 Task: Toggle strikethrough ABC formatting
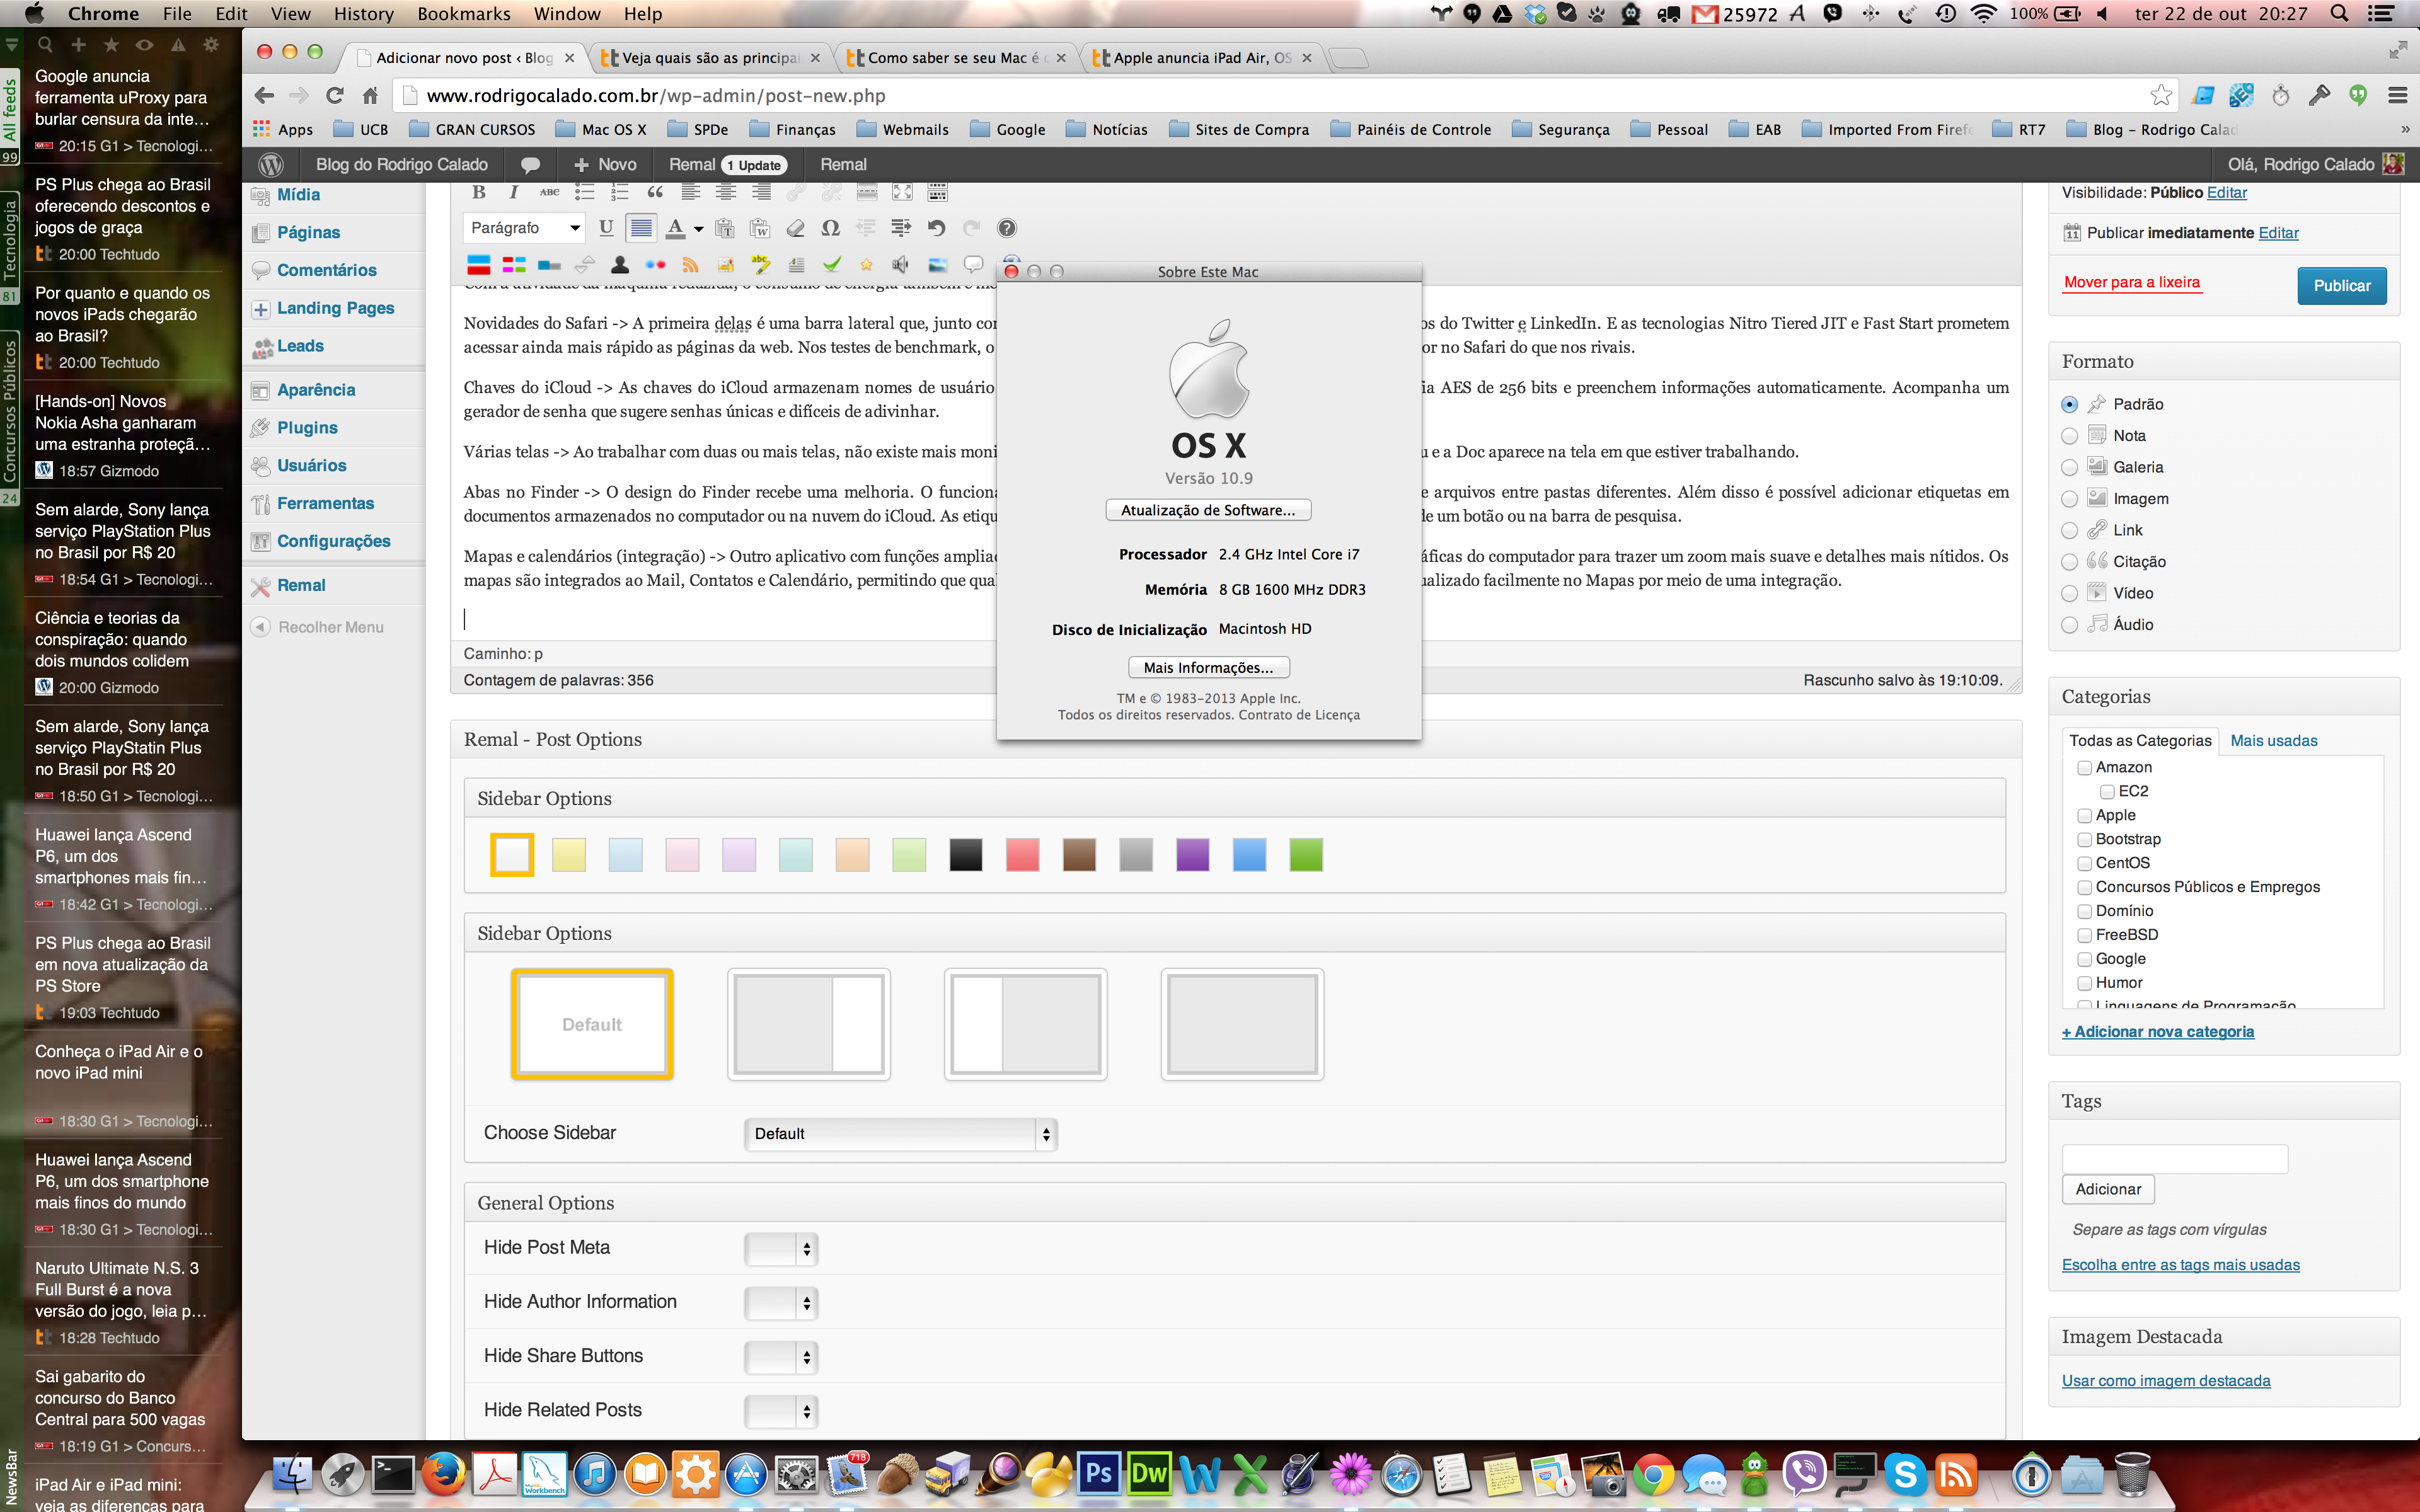549,192
